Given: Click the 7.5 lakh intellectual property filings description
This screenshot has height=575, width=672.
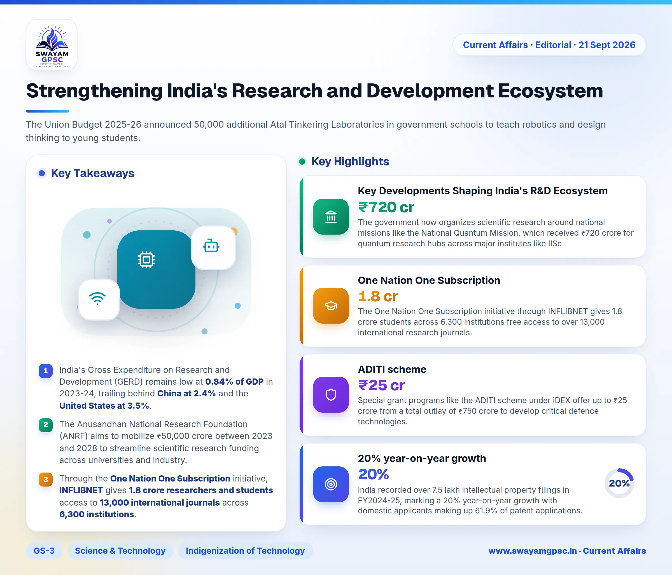Looking at the screenshot, I should pyautogui.click(x=470, y=500).
